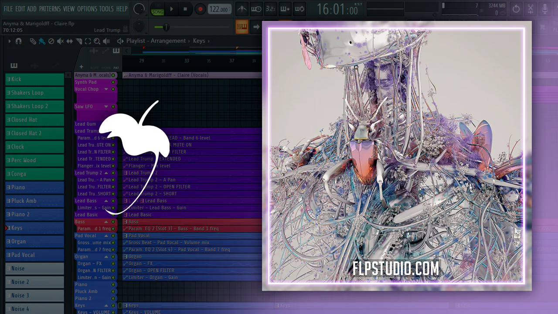Select the Paint brush tool
558x314 pixels.
[42, 41]
